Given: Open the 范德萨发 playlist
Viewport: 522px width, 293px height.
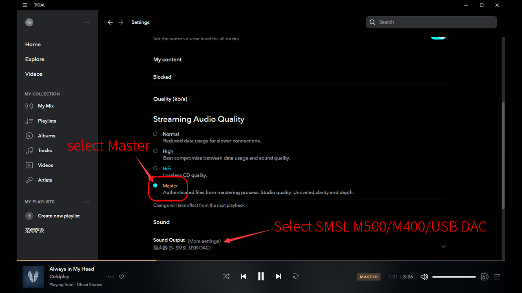Looking at the screenshot, I should (35, 230).
